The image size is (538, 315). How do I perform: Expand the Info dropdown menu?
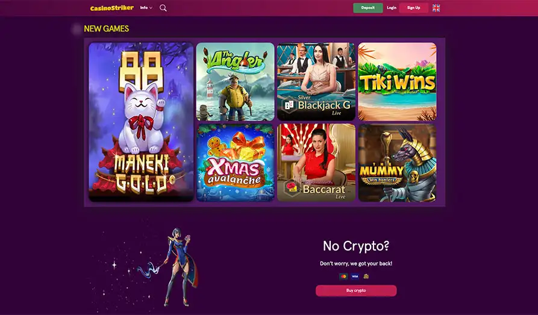click(x=146, y=8)
